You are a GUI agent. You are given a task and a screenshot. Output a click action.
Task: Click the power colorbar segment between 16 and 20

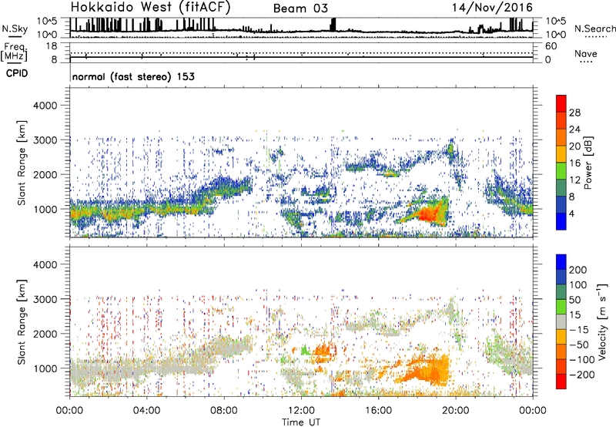pyautogui.click(x=561, y=153)
